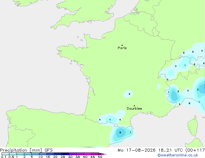Select the Paris location dot marker
The height and width of the screenshot is (158, 205).
(122, 45)
